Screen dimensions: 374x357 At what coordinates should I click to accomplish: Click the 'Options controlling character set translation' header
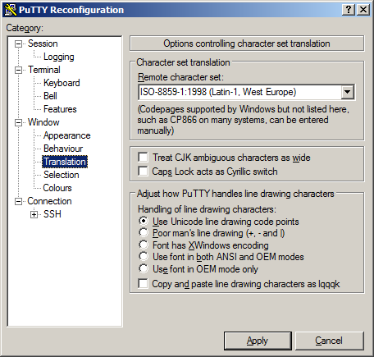click(x=247, y=43)
